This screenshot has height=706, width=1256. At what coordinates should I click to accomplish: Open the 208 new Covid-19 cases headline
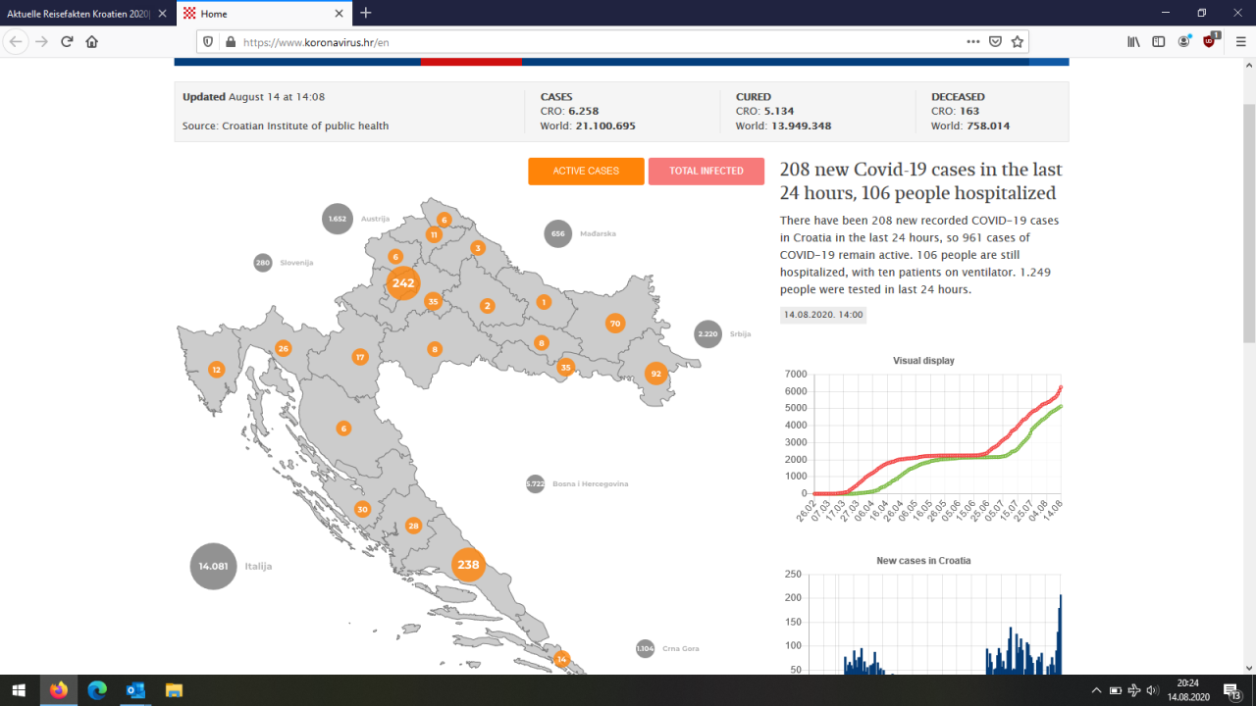coord(920,181)
